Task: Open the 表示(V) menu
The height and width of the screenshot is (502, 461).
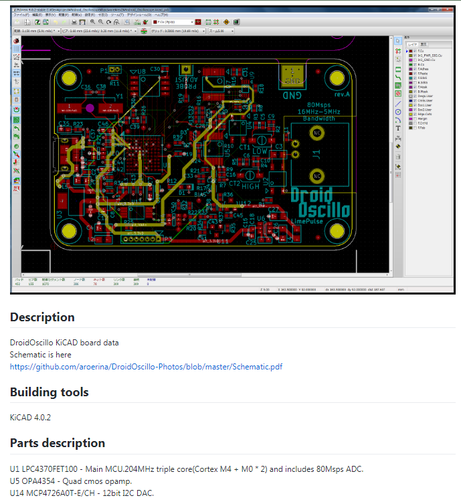Action: (50, 15)
